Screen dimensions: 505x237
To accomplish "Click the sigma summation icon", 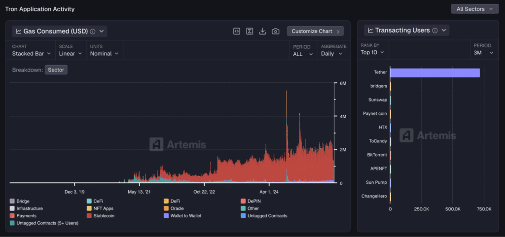I will point(250,31).
